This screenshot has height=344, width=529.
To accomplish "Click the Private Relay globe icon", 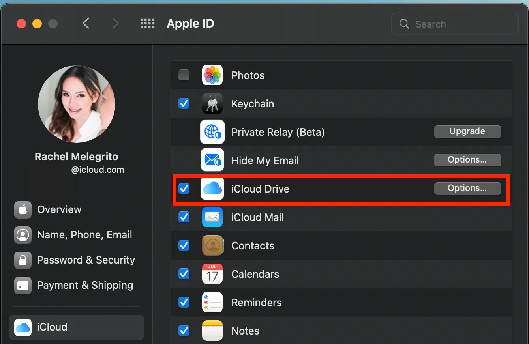I will click(x=212, y=132).
